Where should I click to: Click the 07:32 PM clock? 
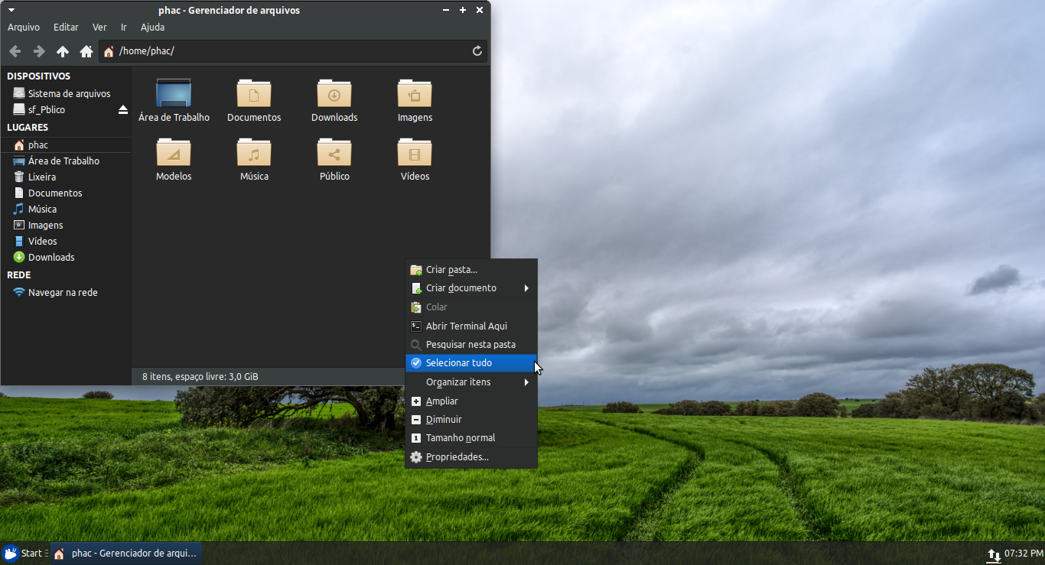coord(1024,553)
